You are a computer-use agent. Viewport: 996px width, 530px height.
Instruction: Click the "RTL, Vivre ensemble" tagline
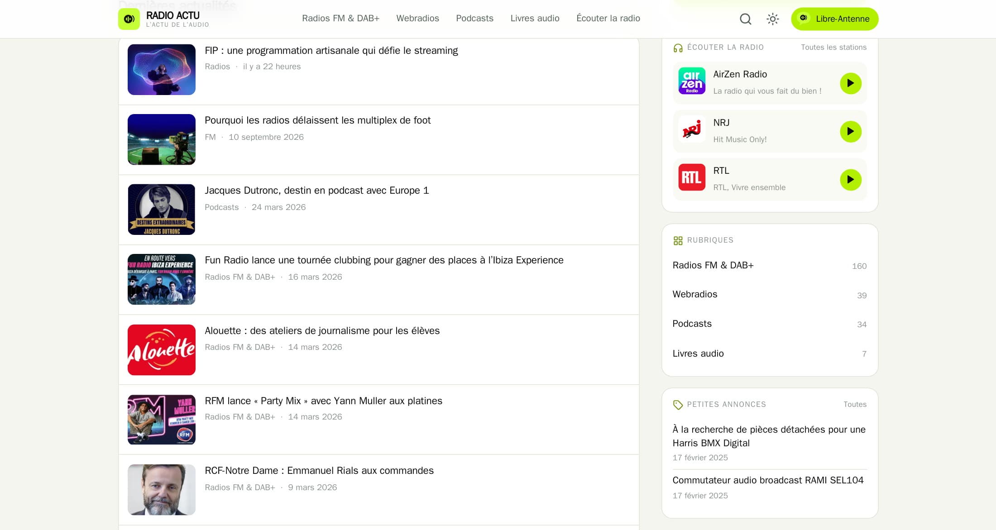[749, 187]
